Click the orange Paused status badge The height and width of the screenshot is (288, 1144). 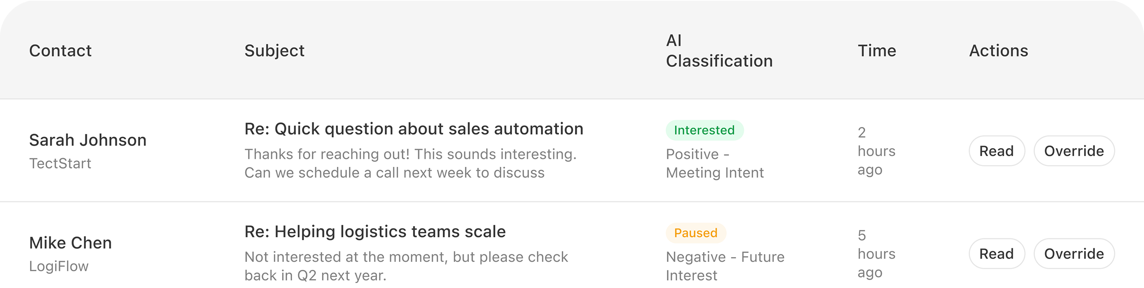pos(695,233)
